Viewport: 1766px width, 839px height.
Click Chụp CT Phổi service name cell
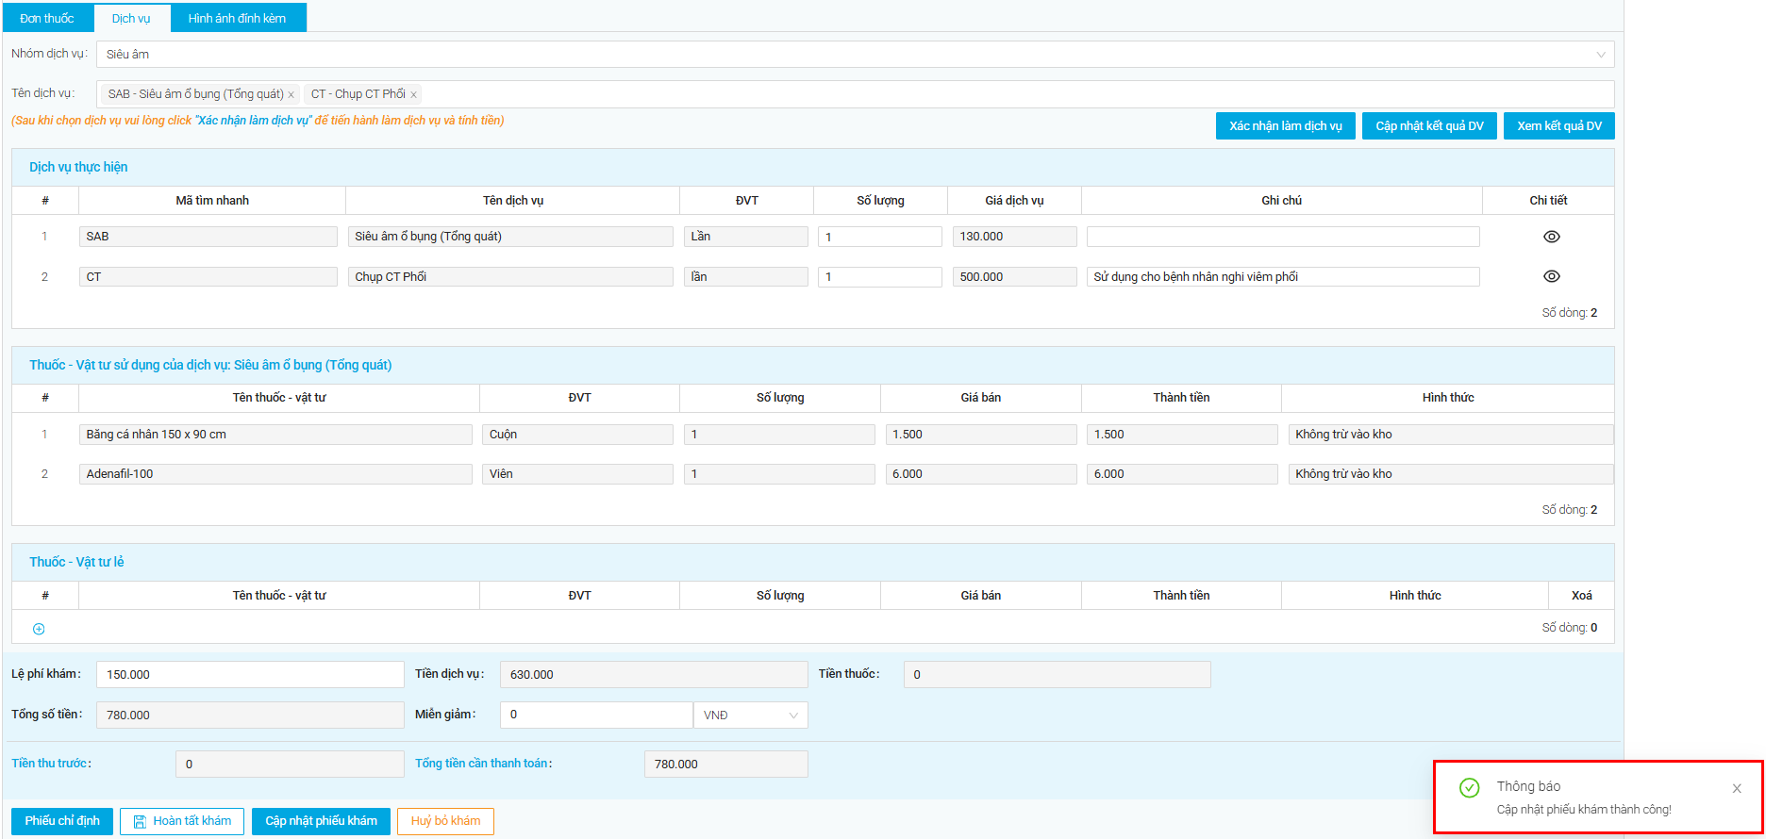(x=510, y=276)
